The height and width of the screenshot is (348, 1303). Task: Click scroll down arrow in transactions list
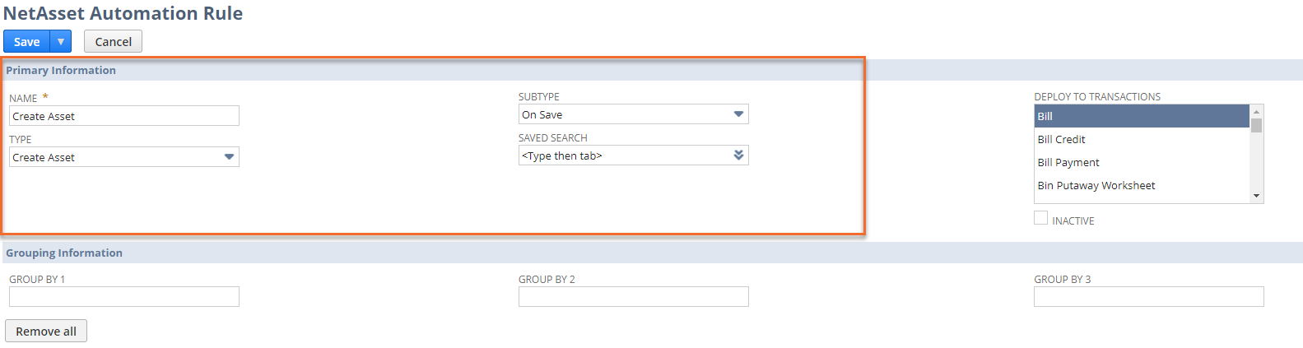pos(1256,196)
